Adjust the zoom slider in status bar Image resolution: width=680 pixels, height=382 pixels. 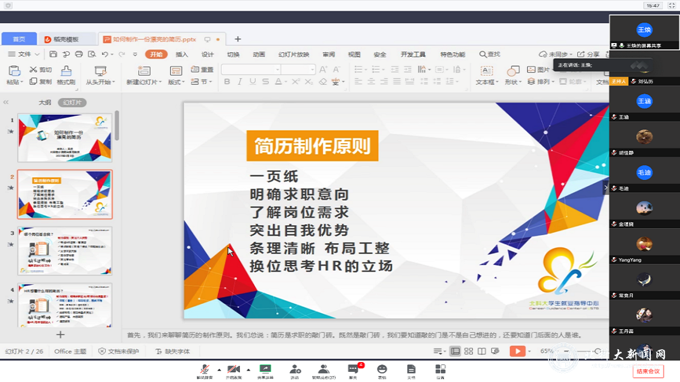click(581, 351)
